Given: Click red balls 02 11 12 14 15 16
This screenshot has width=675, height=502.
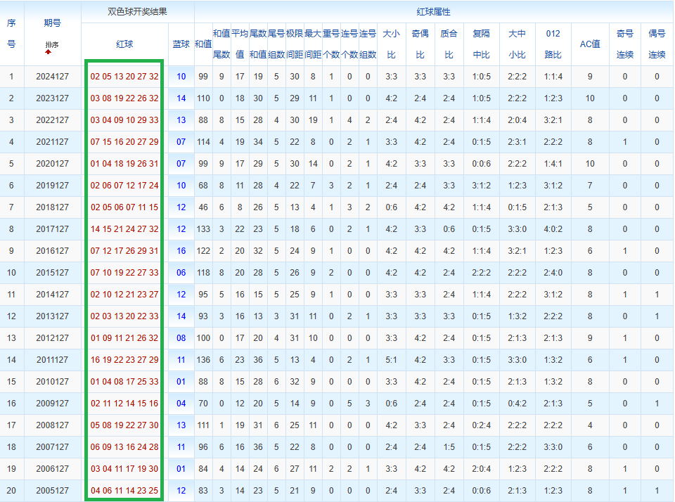Looking at the screenshot, I should click(124, 404).
